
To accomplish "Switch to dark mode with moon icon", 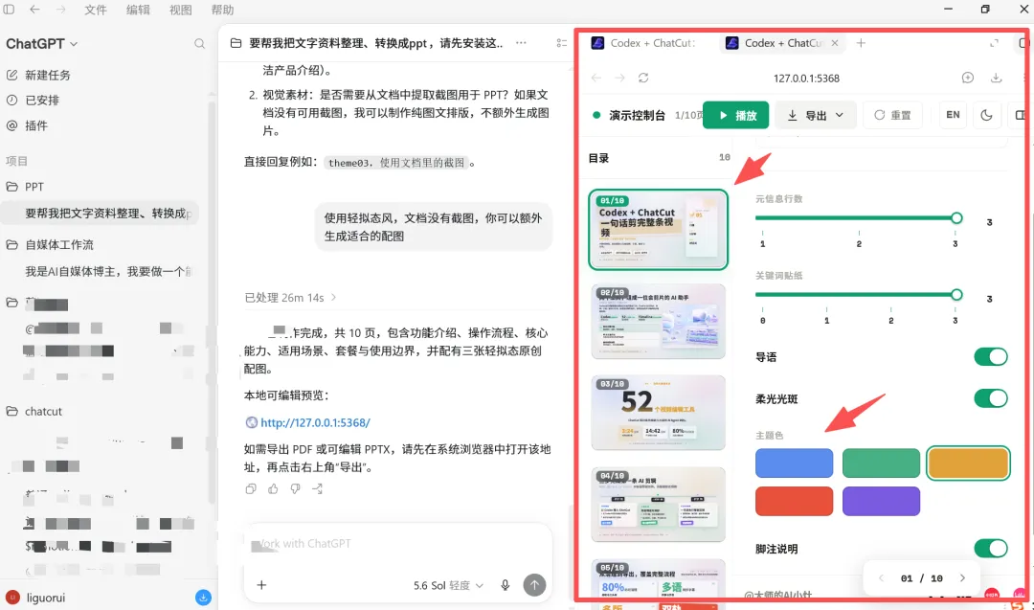I will pyautogui.click(x=986, y=115).
